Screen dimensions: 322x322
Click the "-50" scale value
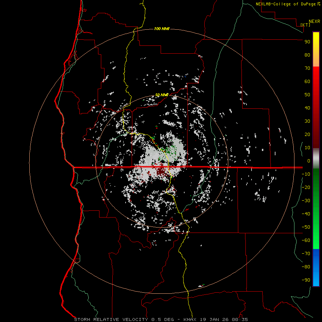[x=306, y=227]
